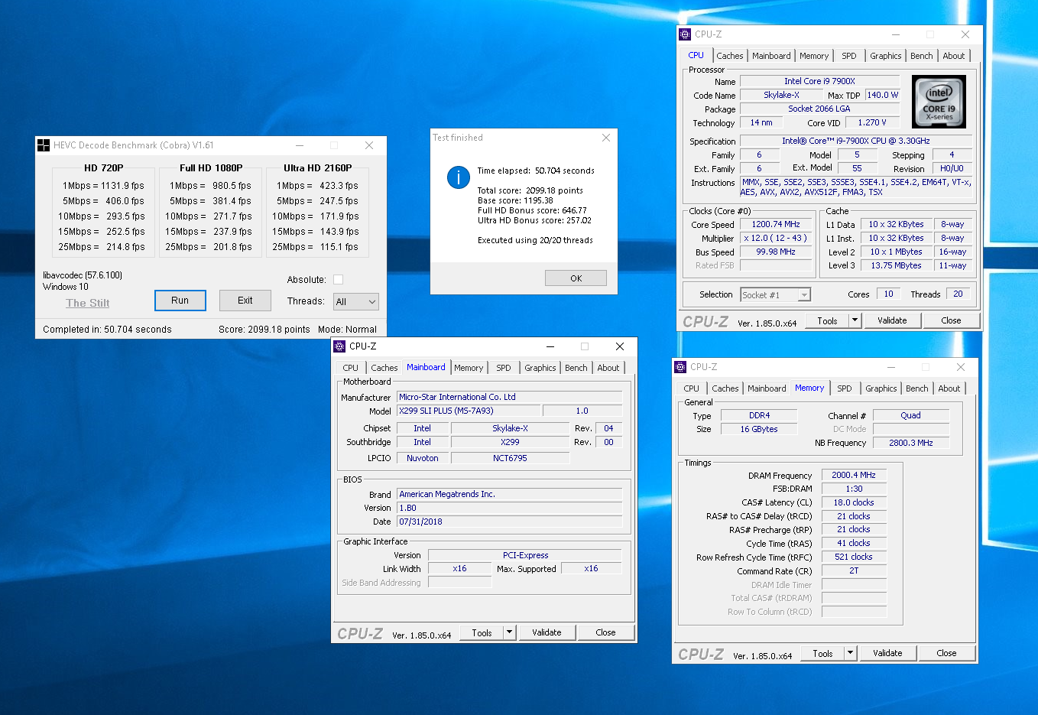The height and width of the screenshot is (715, 1038).
Task: Expand Tools dropdown arrow in CPU-Z CPU window
Action: [855, 320]
